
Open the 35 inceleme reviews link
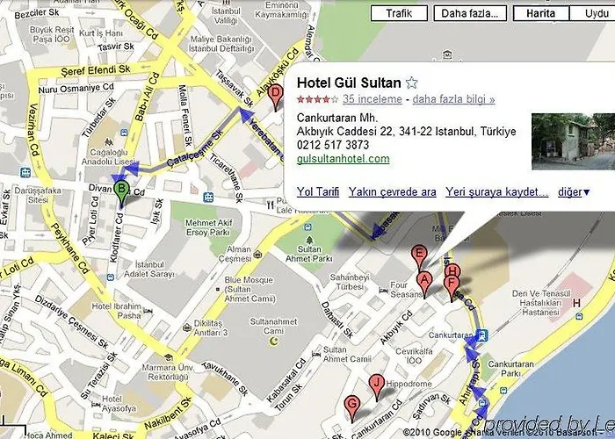(373, 99)
